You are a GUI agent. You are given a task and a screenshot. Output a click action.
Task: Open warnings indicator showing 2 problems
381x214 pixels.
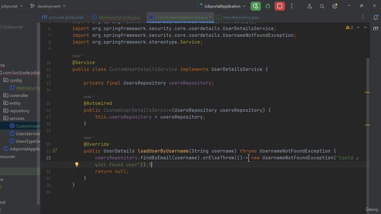(349, 28)
